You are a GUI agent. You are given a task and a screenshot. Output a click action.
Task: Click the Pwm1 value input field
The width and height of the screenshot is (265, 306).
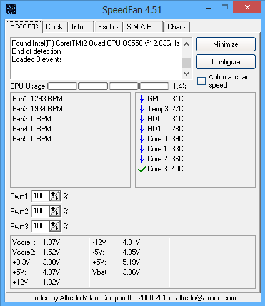point(41,196)
